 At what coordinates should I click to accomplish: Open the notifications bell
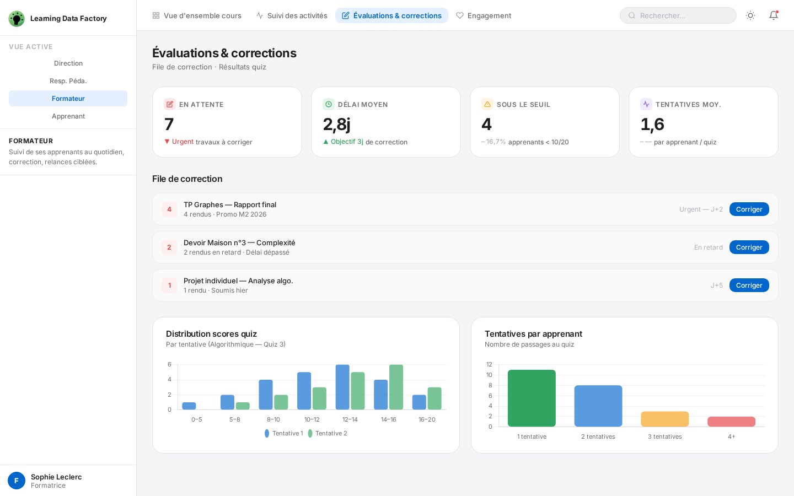(x=774, y=15)
